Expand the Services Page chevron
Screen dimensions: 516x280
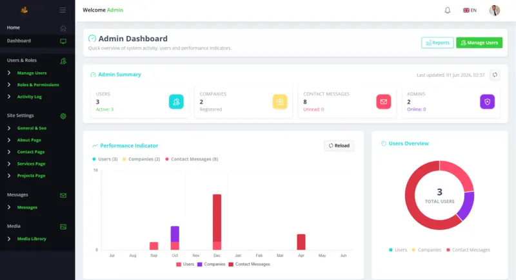coord(9,163)
